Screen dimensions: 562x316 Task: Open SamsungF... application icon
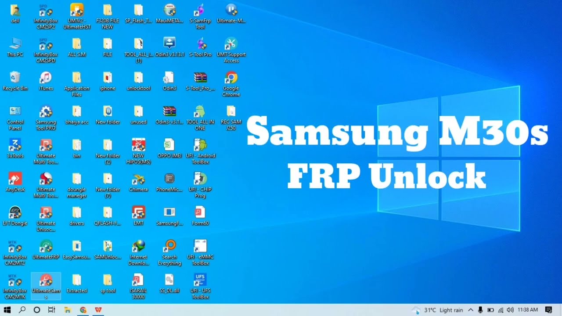(169, 216)
